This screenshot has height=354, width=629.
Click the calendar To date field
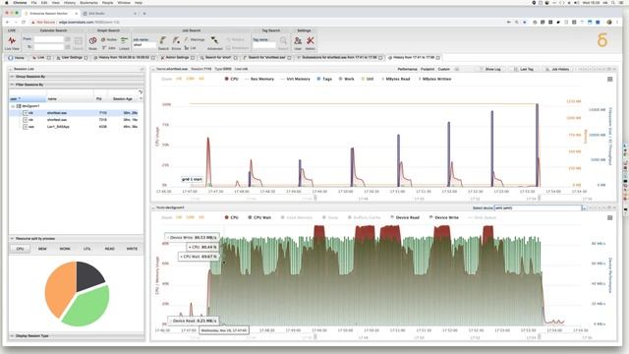pos(48,47)
